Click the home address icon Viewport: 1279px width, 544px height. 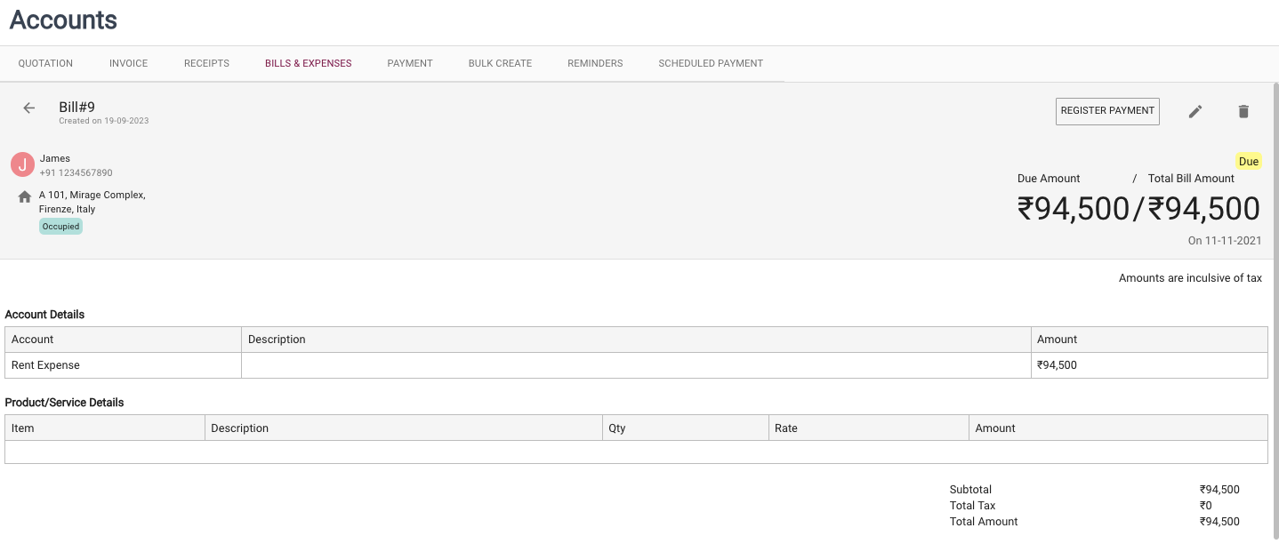[x=25, y=196]
